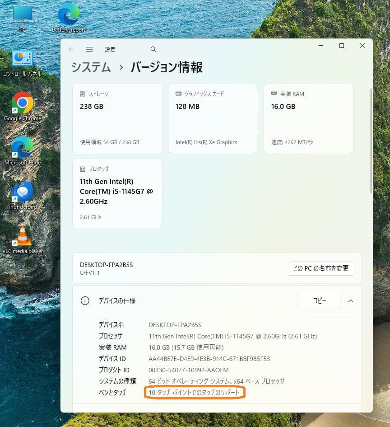
Task: Select the ストレージ info card
Action: coord(117,118)
